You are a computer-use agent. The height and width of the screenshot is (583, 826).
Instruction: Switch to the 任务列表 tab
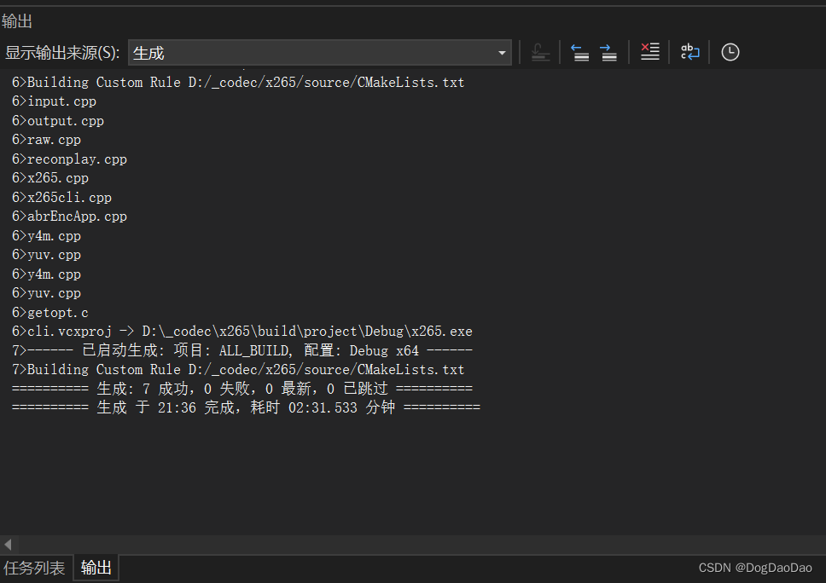pyautogui.click(x=34, y=567)
